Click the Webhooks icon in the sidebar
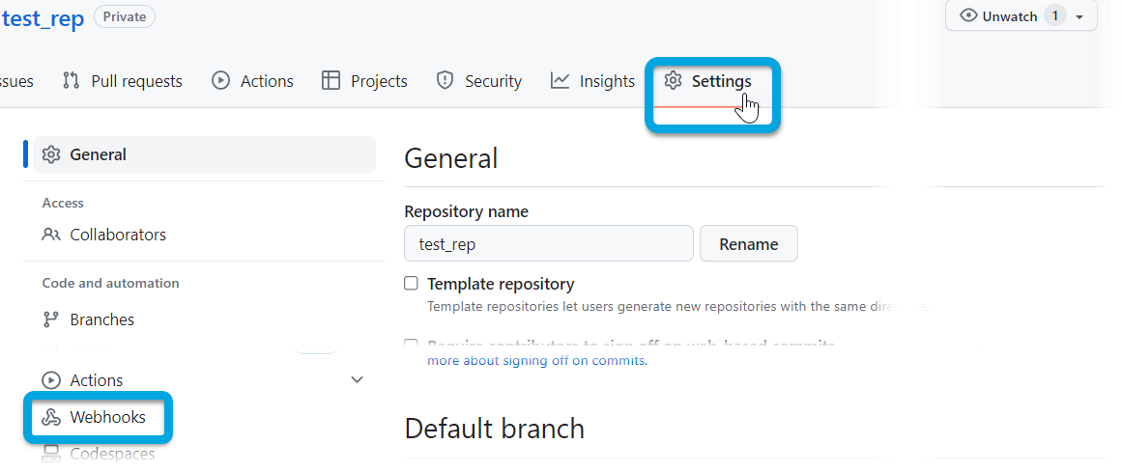The image size is (1122, 472). pos(52,417)
